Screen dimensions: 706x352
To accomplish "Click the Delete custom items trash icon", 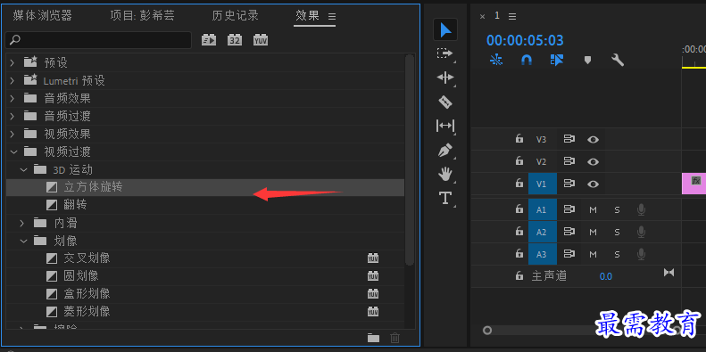I will [x=395, y=338].
